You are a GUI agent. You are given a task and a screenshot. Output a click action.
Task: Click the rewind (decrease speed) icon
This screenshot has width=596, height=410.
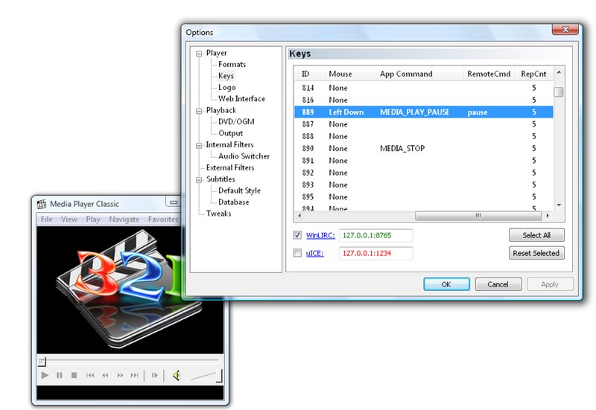pos(105,375)
